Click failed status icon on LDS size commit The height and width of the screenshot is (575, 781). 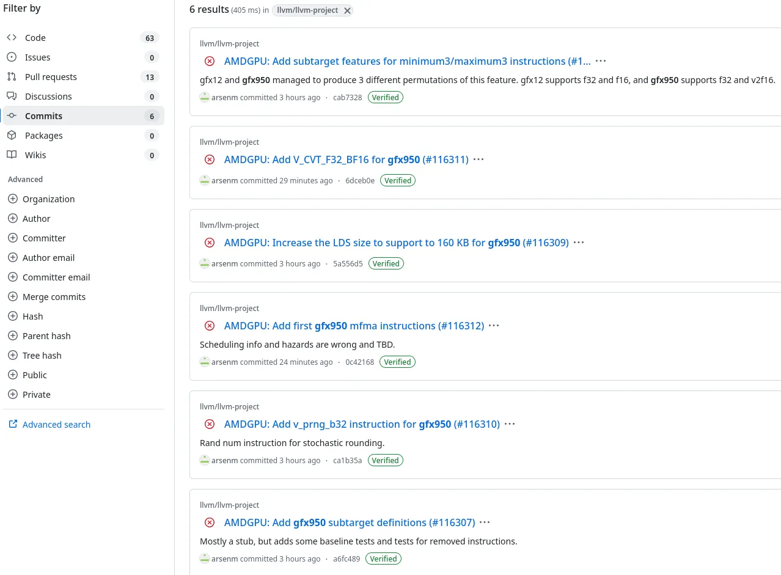(210, 243)
